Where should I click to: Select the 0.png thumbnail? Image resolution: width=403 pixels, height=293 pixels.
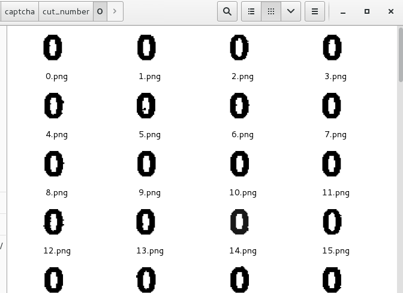pos(53,47)
